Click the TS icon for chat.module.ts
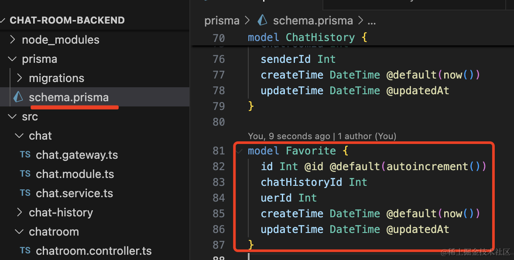The width and height of the screenshot is (514, 260). point(25,174)
